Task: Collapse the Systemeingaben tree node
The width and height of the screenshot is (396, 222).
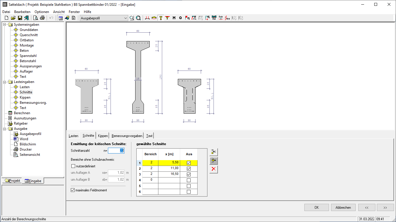Action: pyautogui.click(x=5, y=25)
